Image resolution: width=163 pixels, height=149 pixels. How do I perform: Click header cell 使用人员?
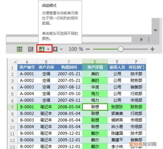coord(117,67)
